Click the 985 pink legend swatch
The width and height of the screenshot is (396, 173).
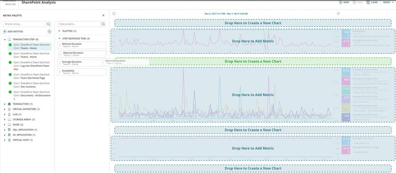[346, 81]
